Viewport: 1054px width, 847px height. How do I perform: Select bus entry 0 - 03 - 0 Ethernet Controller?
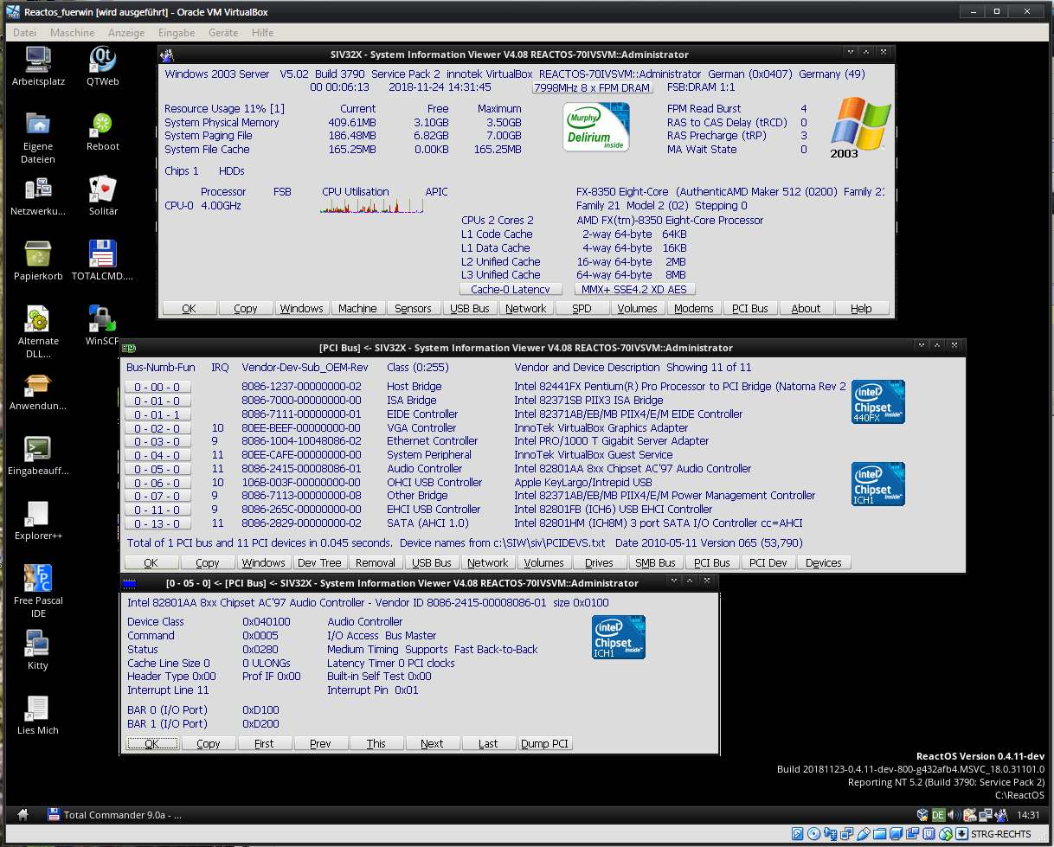[157, 441]
